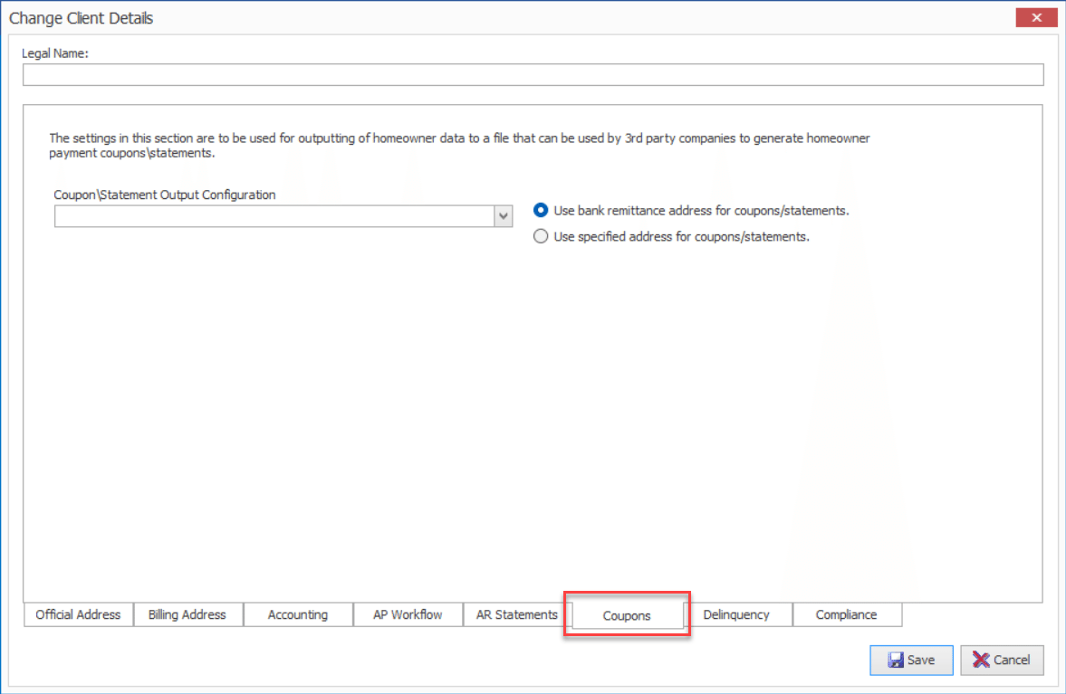Click the 'Coupon\Statement Output Configuration' label

coord(165,195)
